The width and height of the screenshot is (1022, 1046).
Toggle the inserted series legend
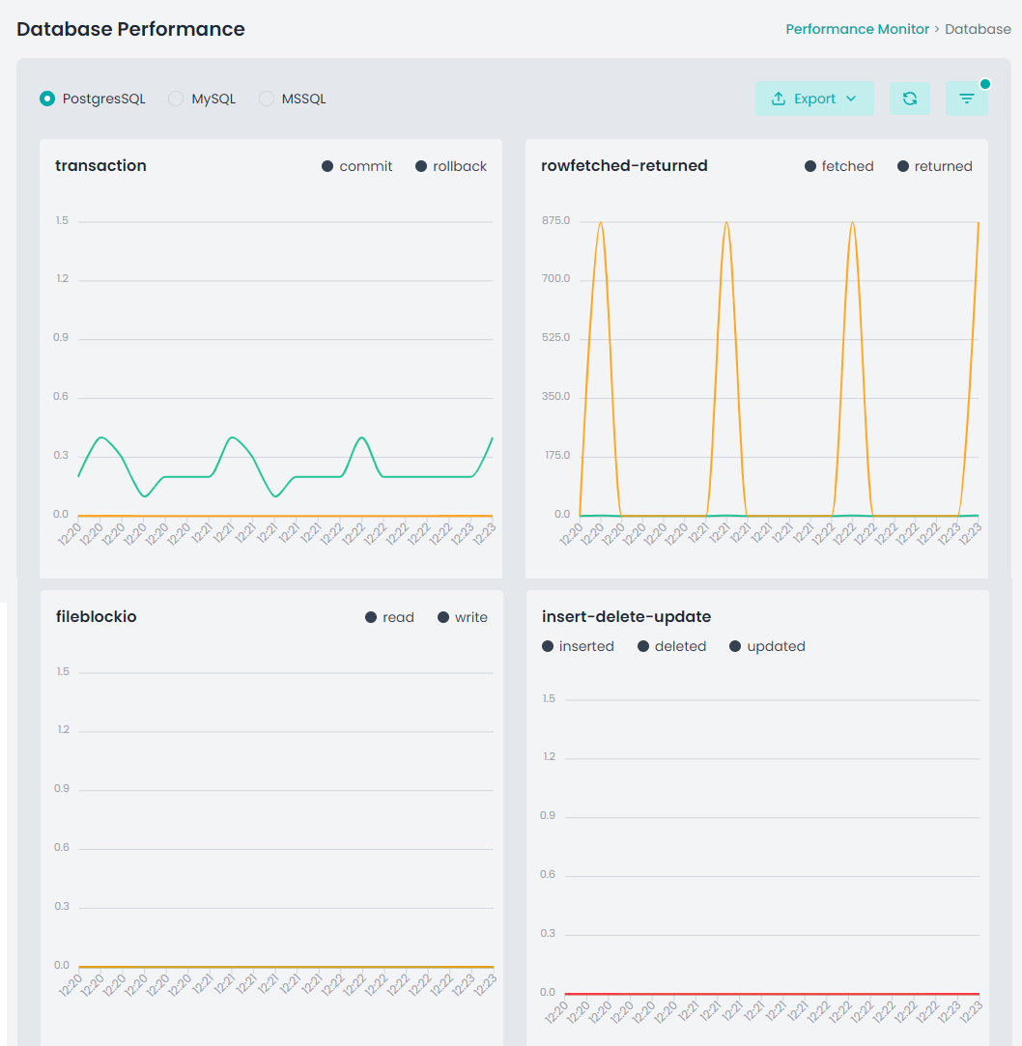click(578, 646)
